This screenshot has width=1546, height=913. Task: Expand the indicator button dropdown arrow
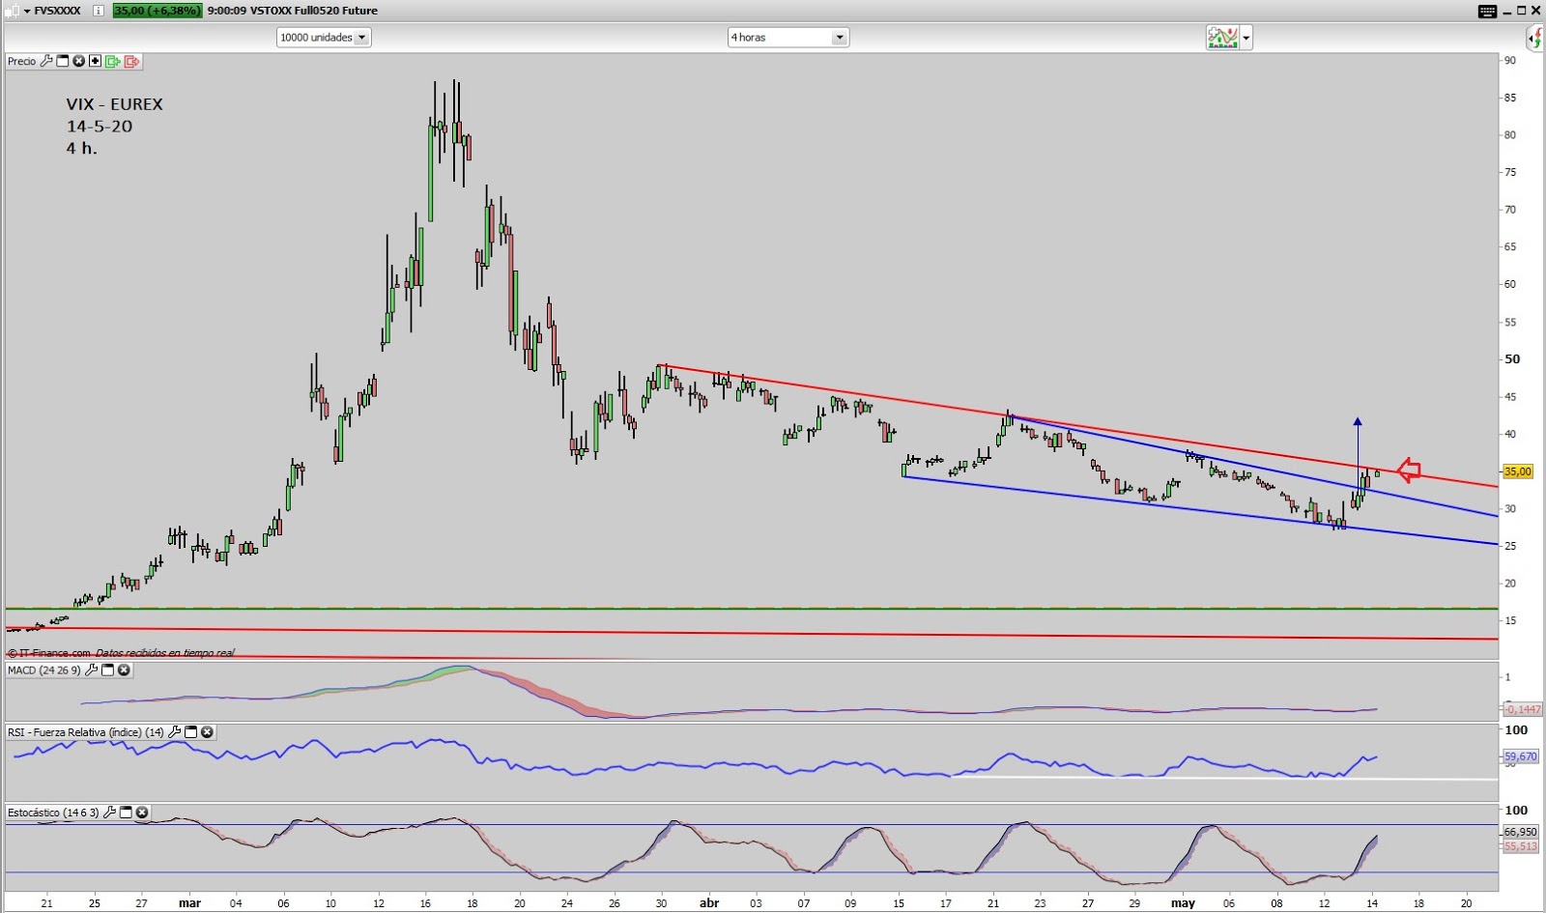pyautogui.click(x=1246, y=39)
